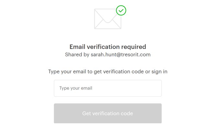216x131 pixels.
Task: Focus the email input field
Action: [108, 88]
